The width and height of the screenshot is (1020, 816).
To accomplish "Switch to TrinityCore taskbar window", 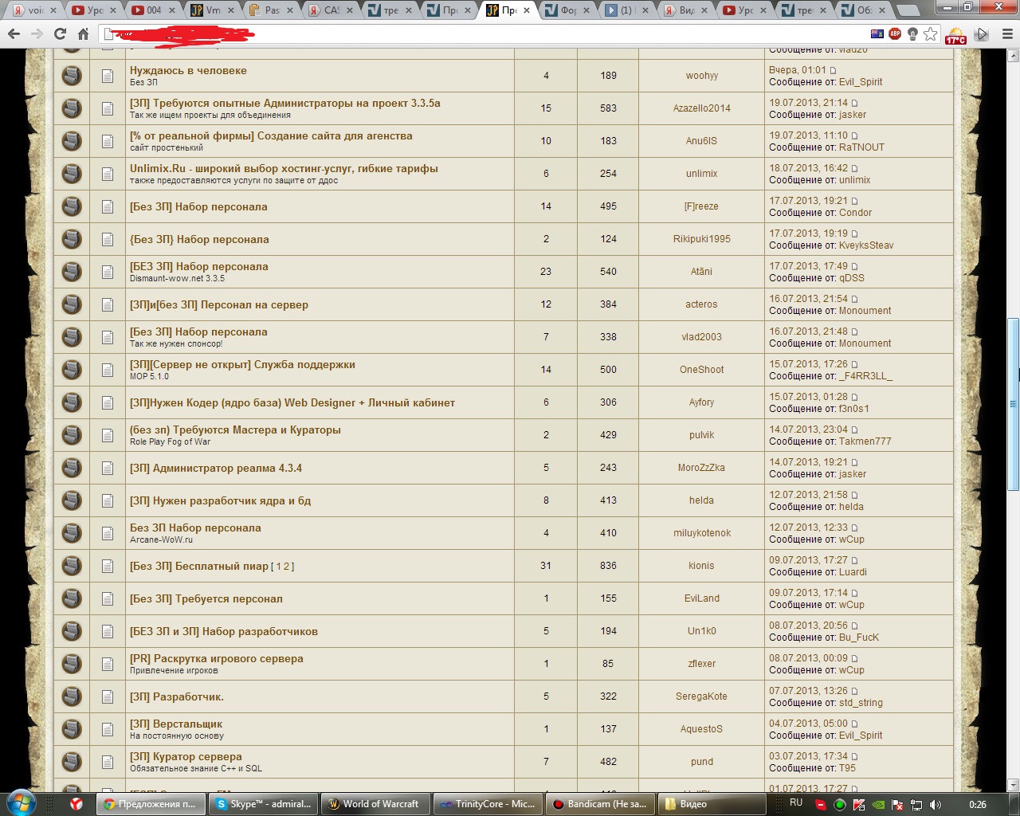I will click(x=488, y=804).
